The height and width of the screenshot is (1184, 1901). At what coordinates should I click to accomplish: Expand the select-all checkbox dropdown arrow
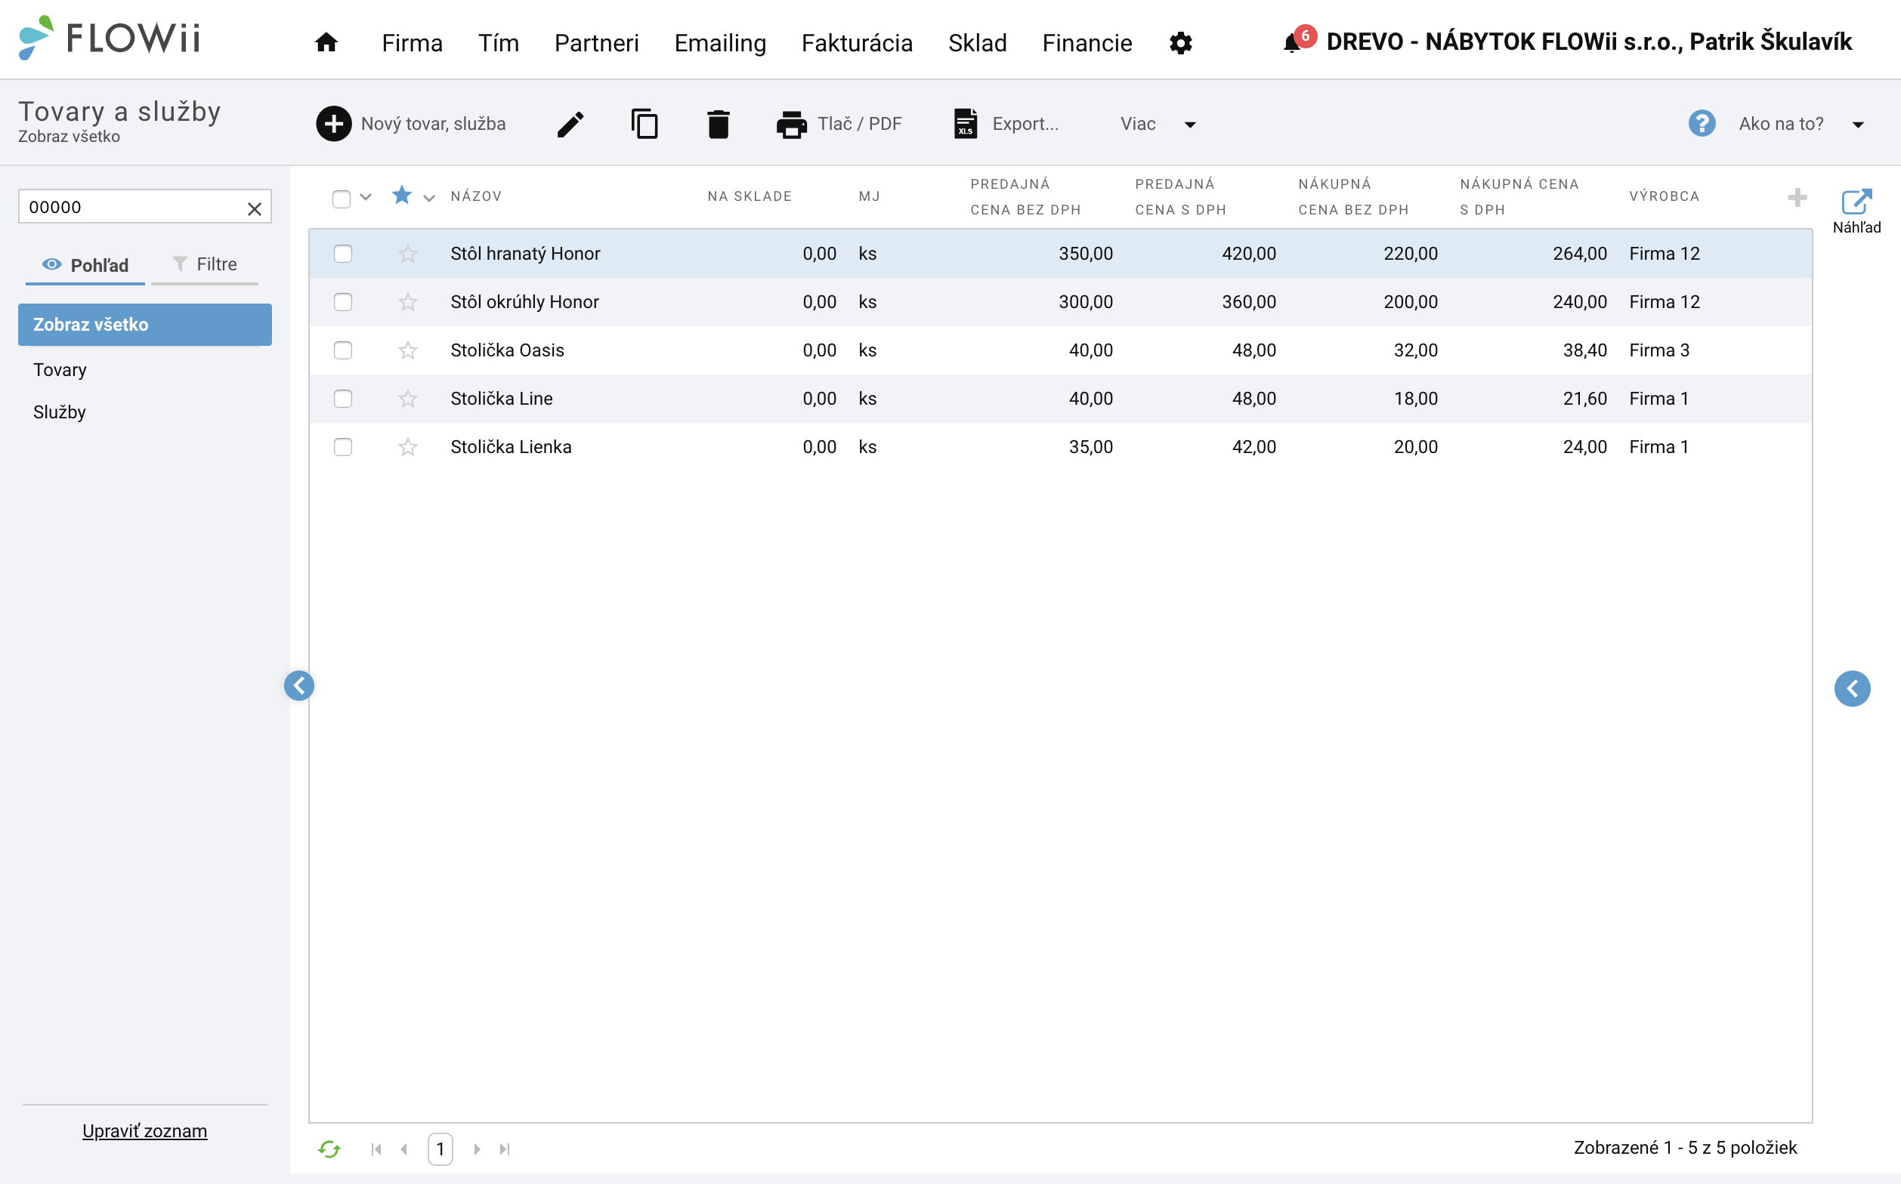coord(365,196)
